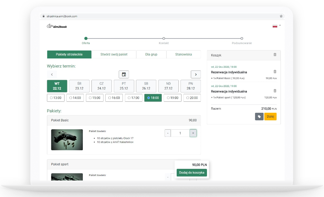Choose the 18:00 time slot

coord(153,98)
